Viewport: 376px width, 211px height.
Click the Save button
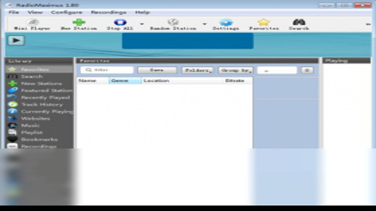[x=157, y=70]
